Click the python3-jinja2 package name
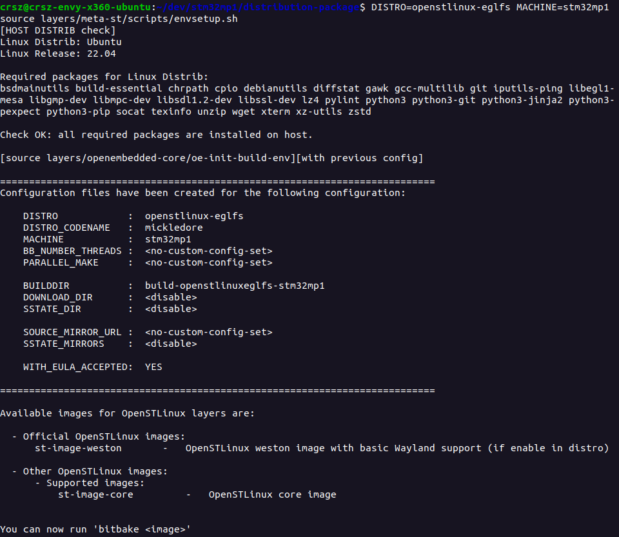 (x=522, y=100)
